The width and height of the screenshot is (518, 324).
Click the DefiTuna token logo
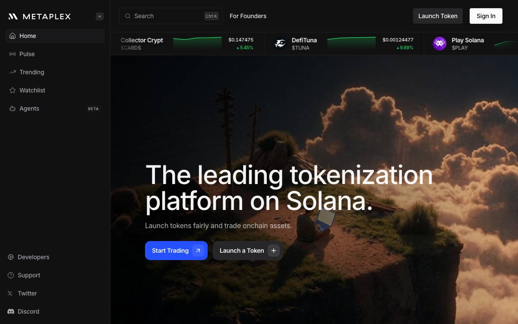(x=280, y=44)
